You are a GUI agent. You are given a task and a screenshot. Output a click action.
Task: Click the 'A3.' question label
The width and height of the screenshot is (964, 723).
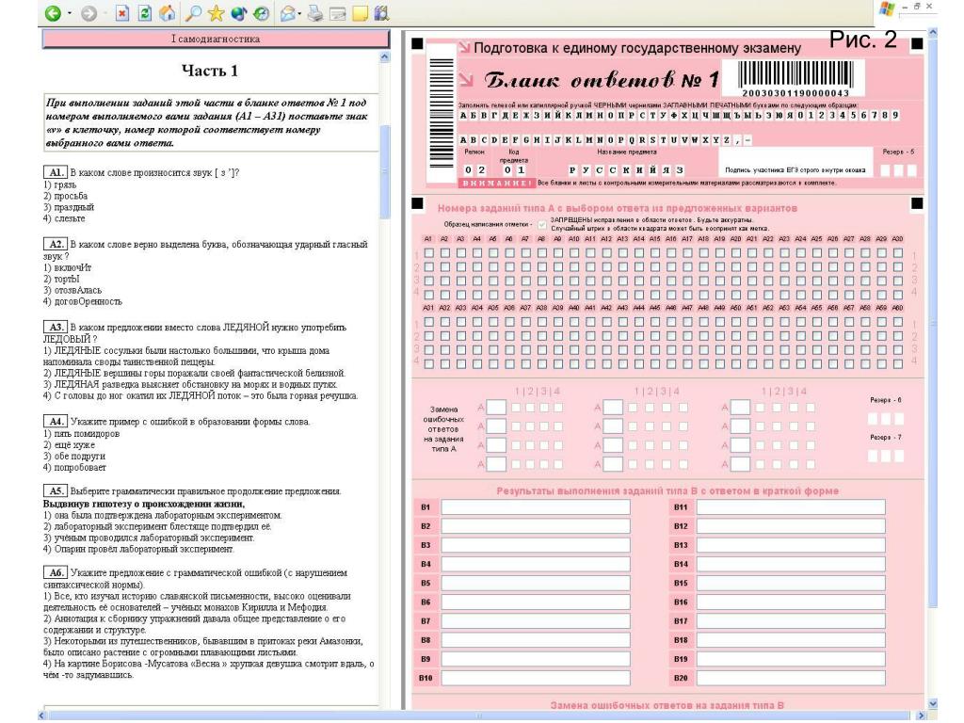click(x=55, y=327)
